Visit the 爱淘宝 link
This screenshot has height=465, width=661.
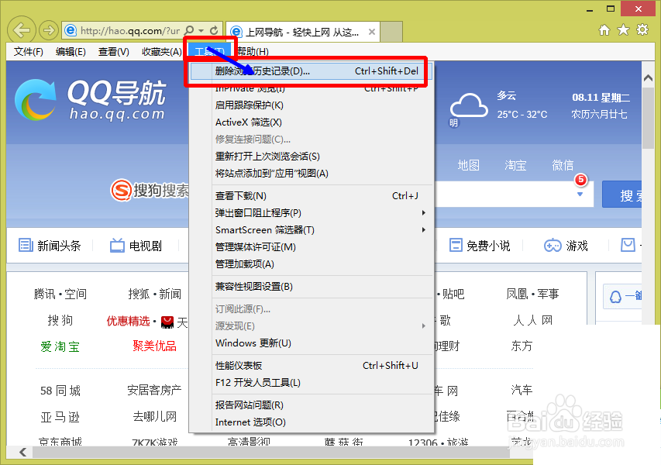[x=60, y=346]
